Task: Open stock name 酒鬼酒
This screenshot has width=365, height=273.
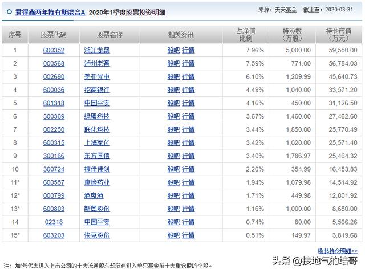Action: tap(94, 196)
